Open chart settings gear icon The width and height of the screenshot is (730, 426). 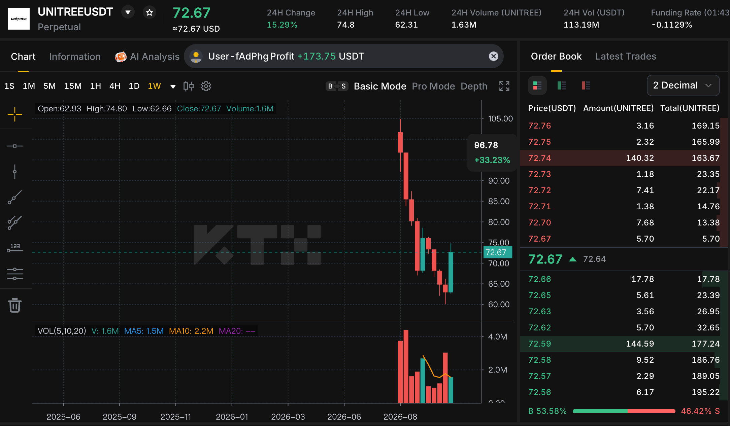click(x=206, y=86)
